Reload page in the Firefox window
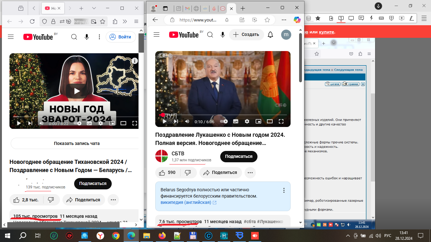 [32, 21]
